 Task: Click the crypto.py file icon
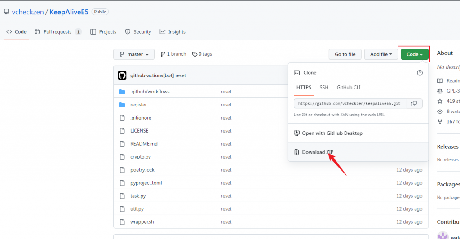tap(122, 157)
